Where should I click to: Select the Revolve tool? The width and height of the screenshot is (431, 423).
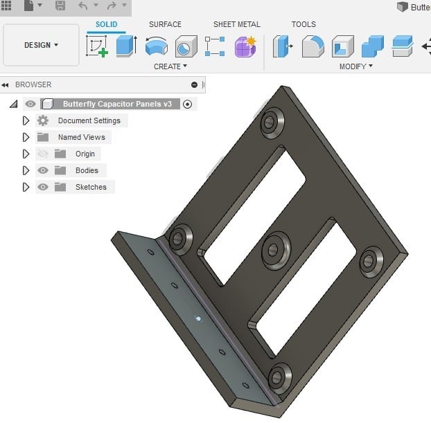coord(157,46)
